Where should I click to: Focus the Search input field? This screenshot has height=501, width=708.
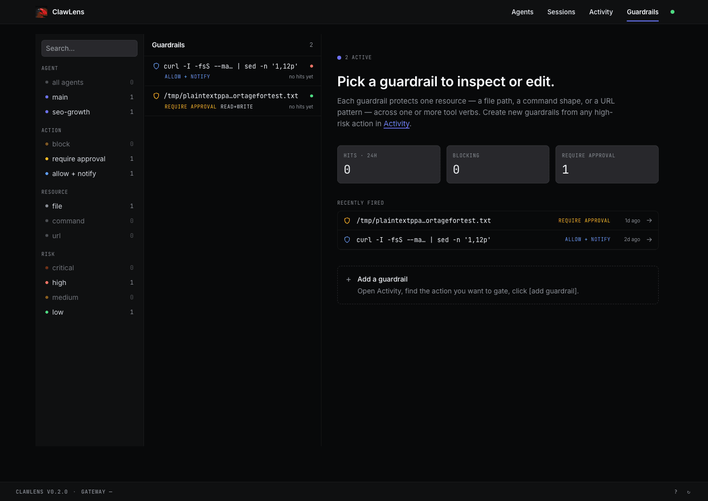(89, 48)
